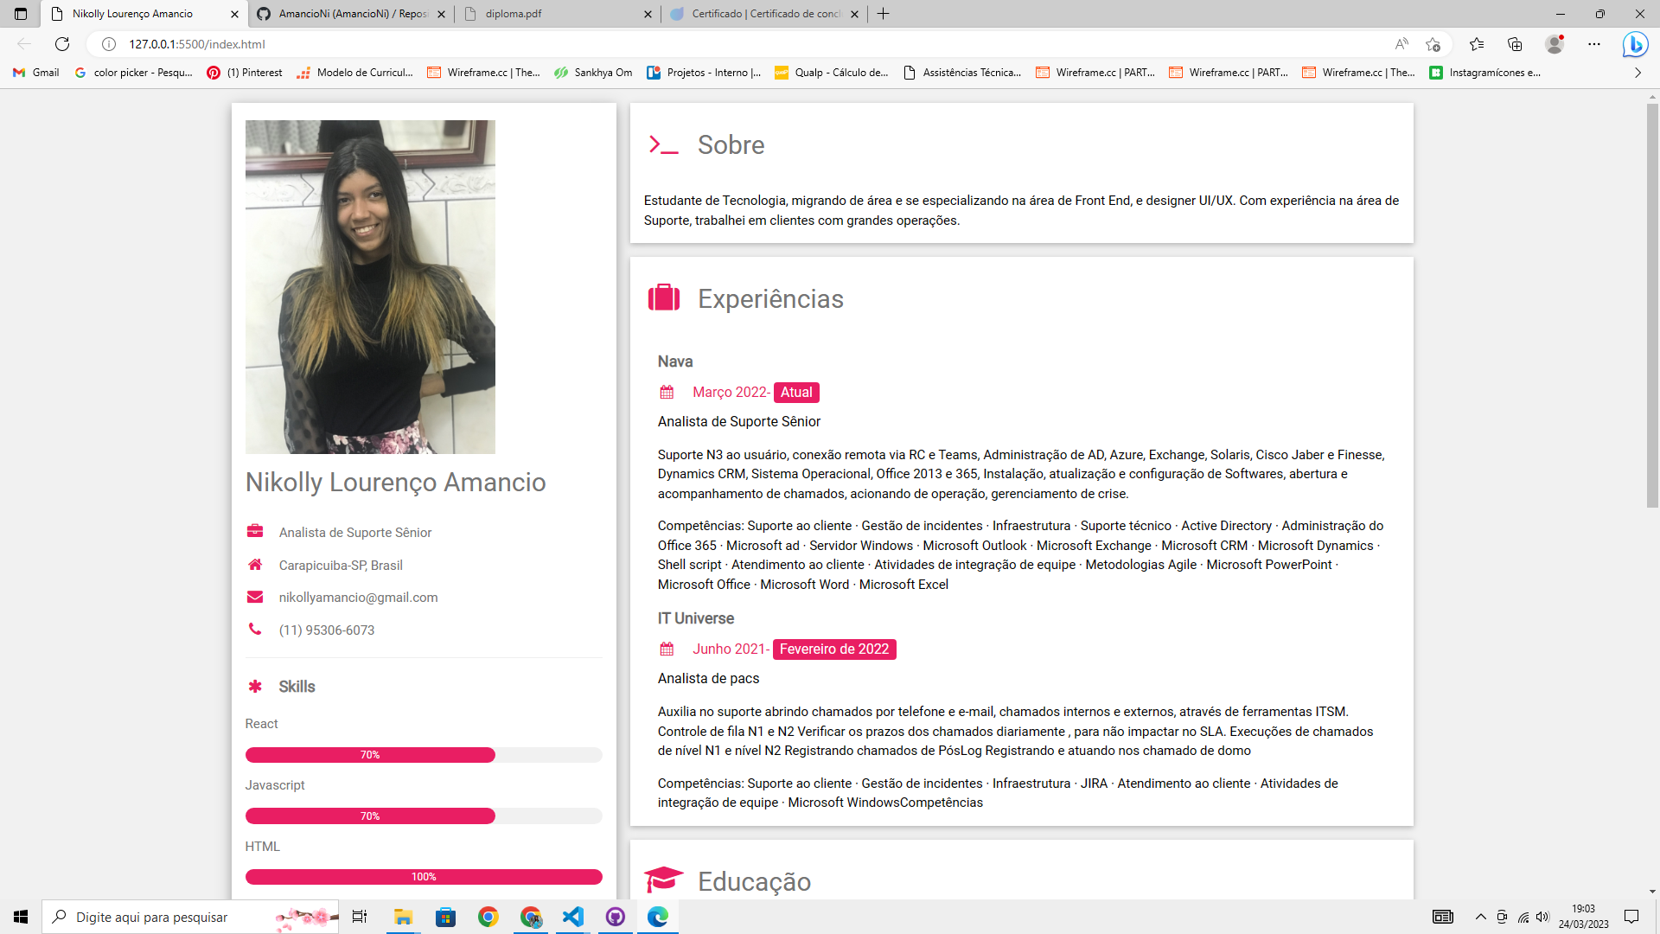Click the calendar icon next to Março 2022
This screenshot has height=934, width=1660.
pyautogui.click(x=667, y=392)
